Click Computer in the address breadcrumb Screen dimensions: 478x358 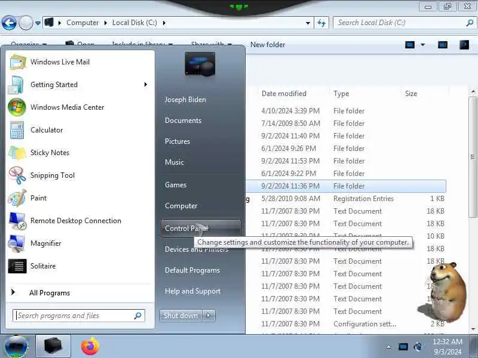pos(82,23)
